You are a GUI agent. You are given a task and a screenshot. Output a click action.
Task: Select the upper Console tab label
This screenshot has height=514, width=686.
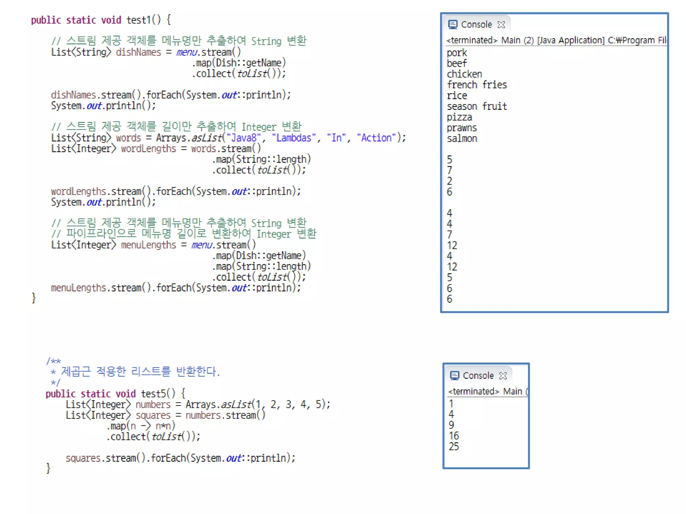click(476, 24)
